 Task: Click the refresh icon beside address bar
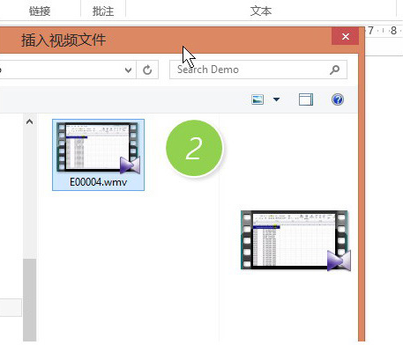point(147,70)
